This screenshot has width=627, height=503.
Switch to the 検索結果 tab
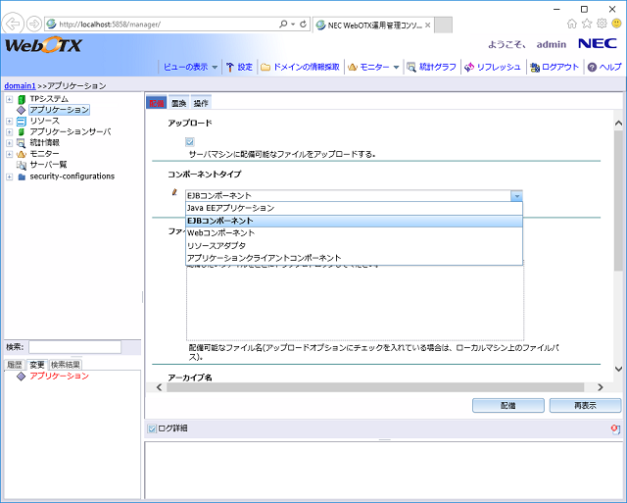click(67, 365)
